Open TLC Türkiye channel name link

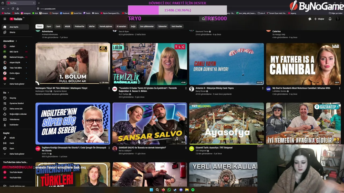click(124, 94)
